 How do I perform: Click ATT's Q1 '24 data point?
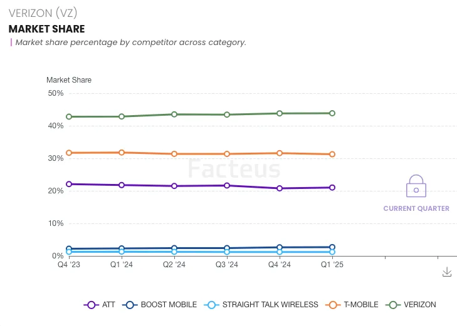point(122,185)
